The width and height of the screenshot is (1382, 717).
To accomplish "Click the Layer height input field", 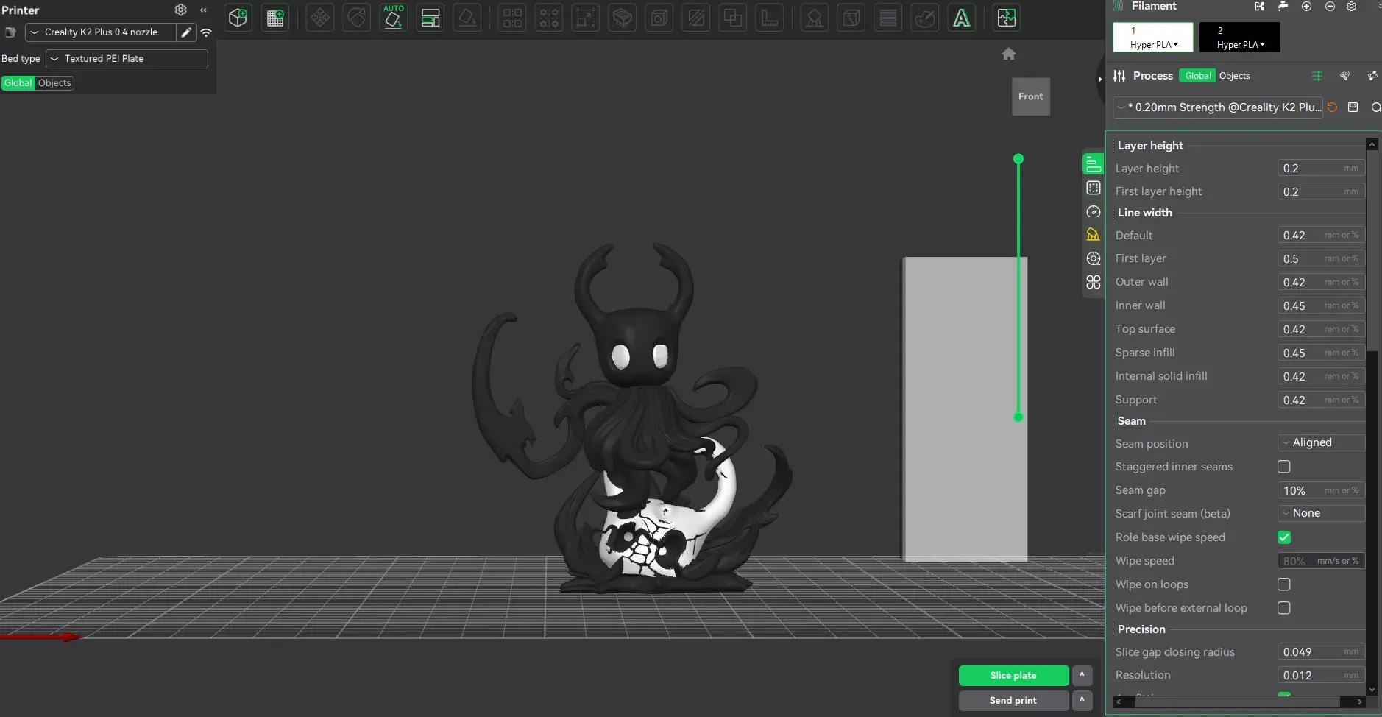I will (1321, 169).
